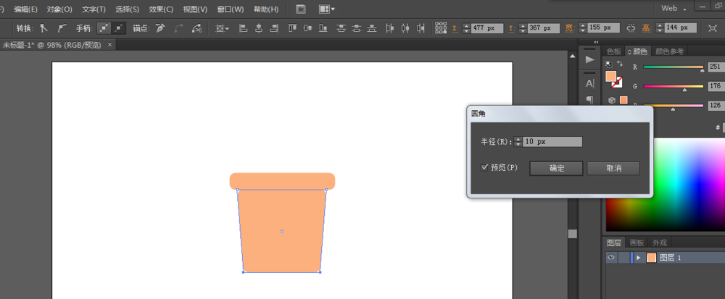
Task: Uncheck the 预览(P) preview checkbox
Action: [484, 167]
